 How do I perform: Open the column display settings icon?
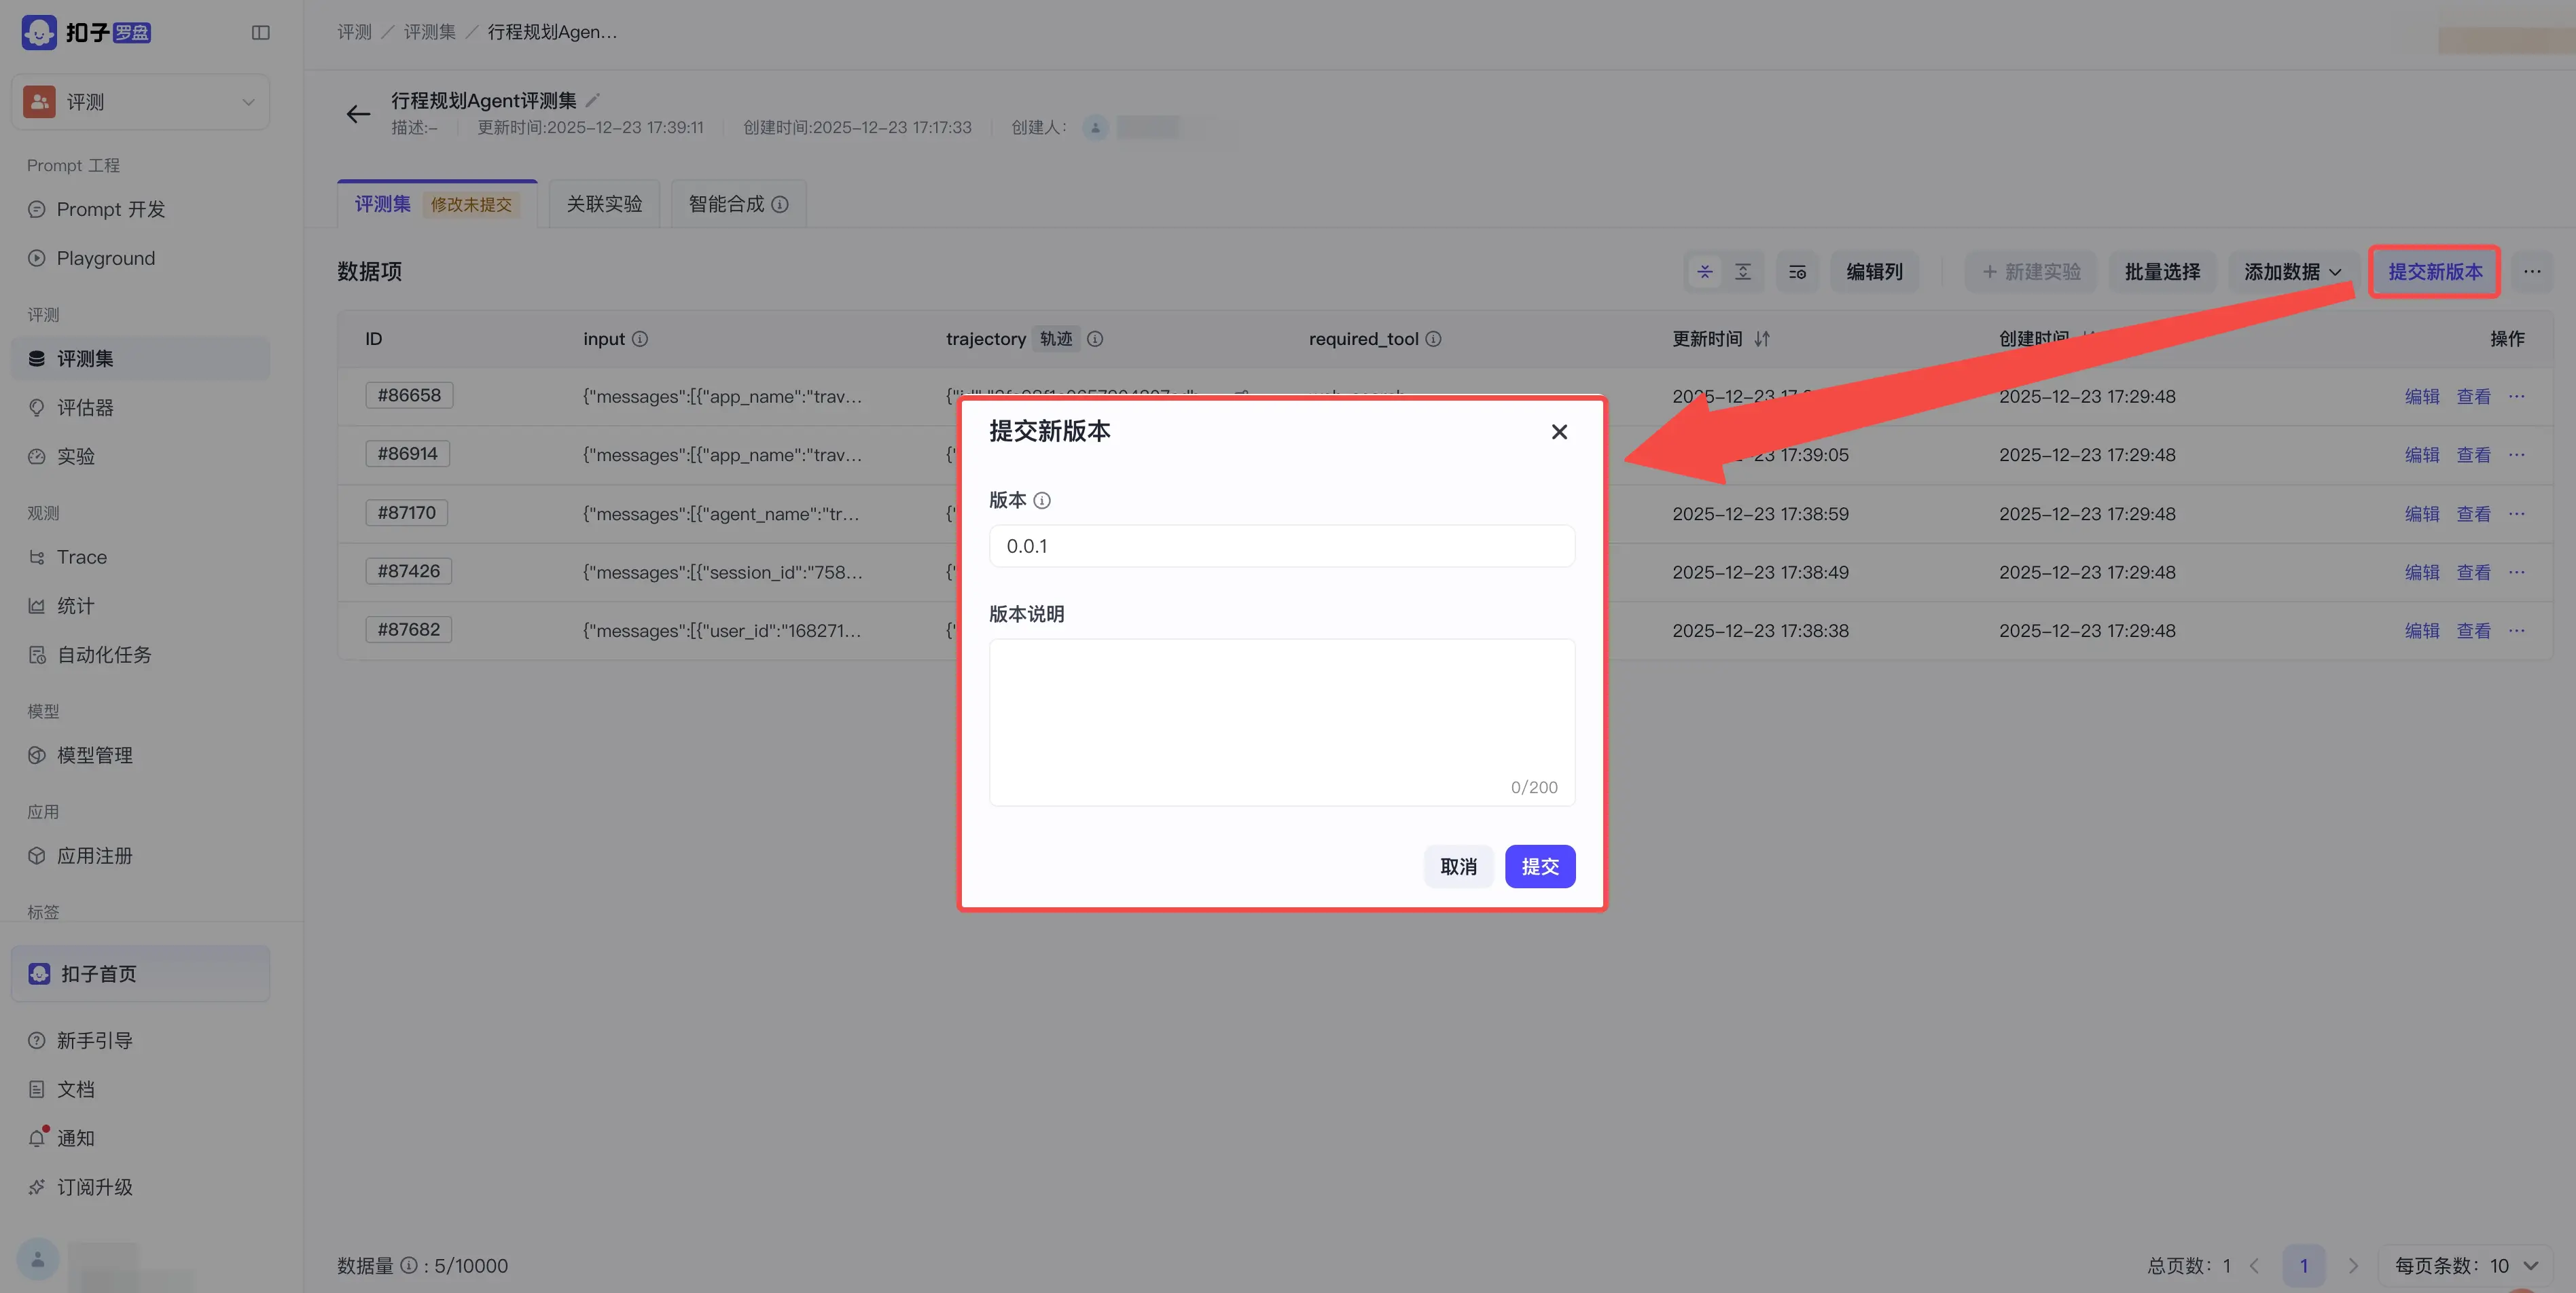(1797, 272)
